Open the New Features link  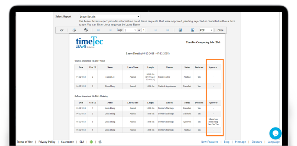point(209,142)
